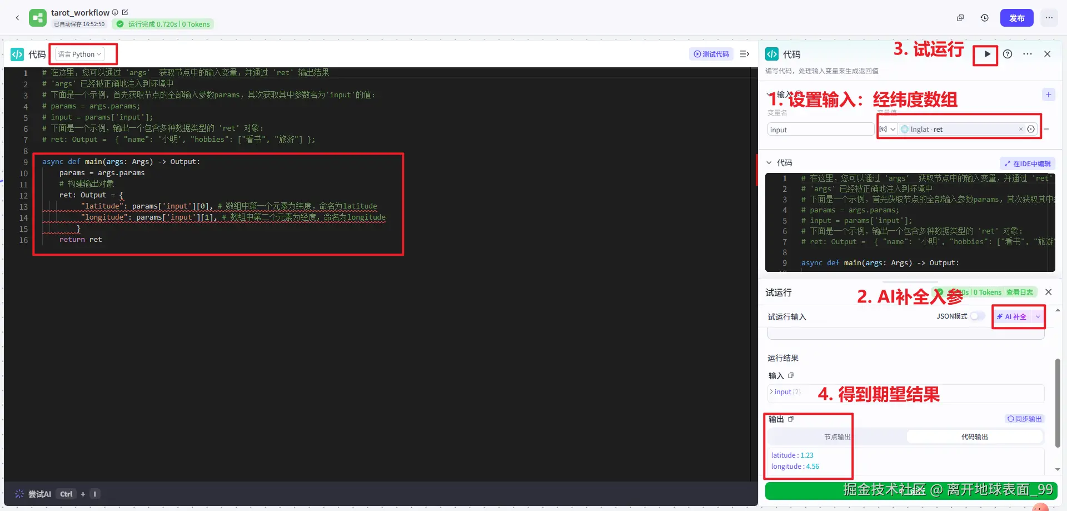Click 在IDE中编辑 to edit in IDE
Screen dimensions: 1067x511
(1028, 163)
